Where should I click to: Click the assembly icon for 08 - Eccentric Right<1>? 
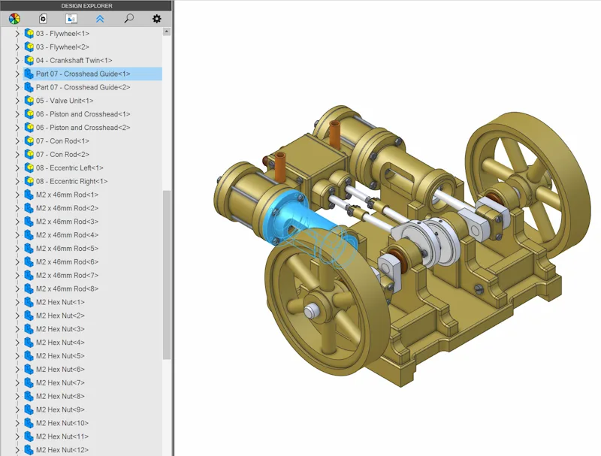click(29, 181)
